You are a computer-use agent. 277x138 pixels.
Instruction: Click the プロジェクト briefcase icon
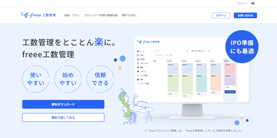pos(138,63)
